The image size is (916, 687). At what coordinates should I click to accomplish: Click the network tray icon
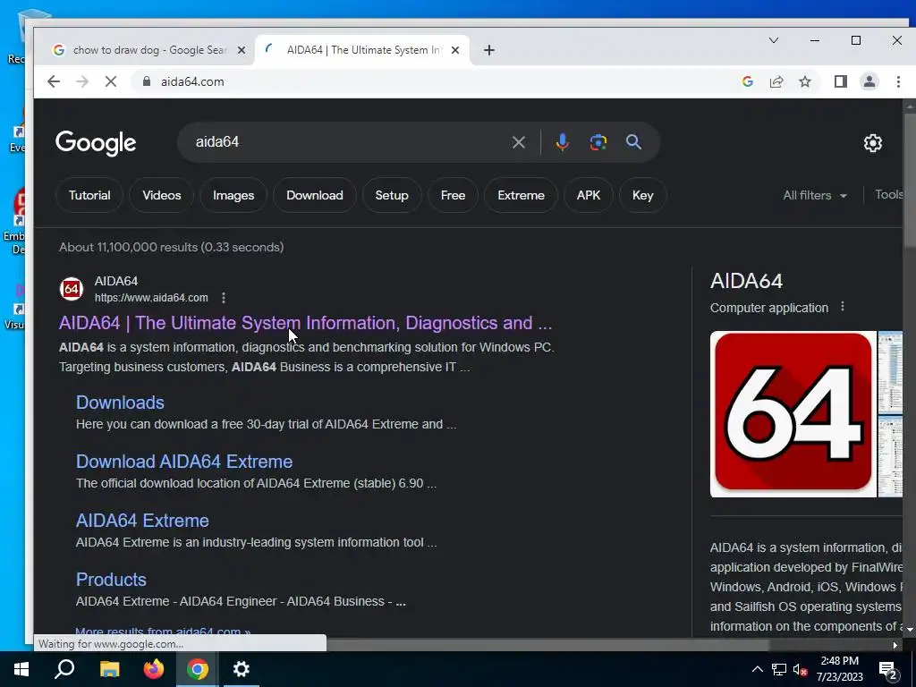779,669
